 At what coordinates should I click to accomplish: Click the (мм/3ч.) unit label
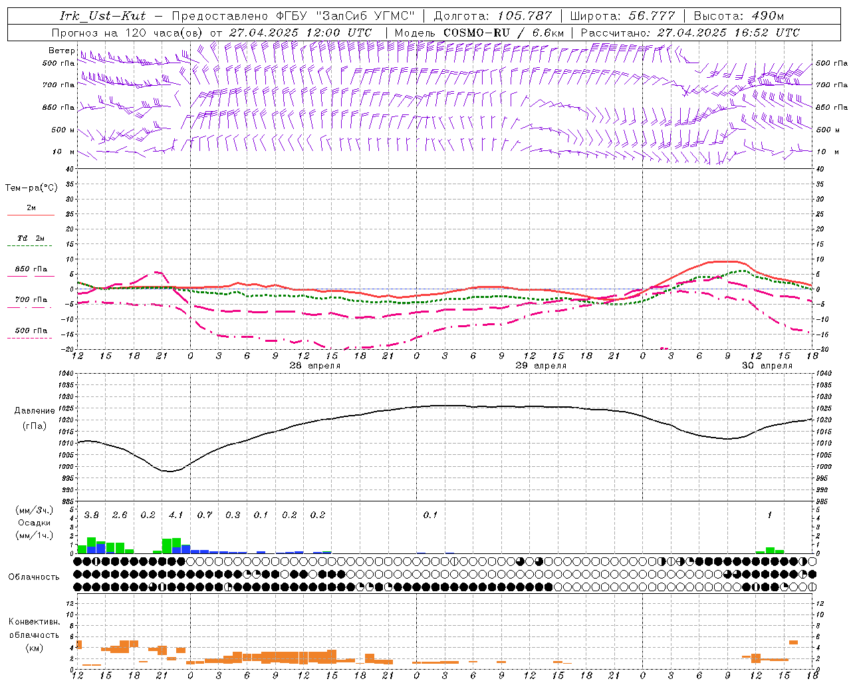pos(34,510)
